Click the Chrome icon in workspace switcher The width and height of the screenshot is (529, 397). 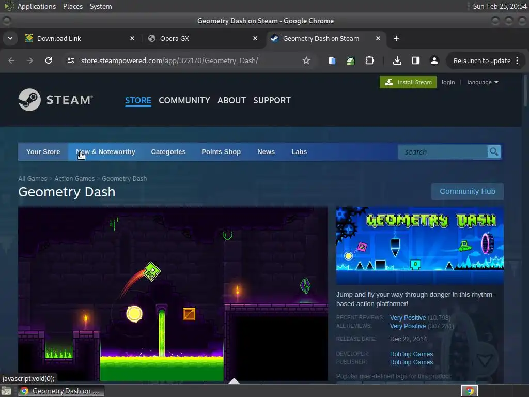coord(470,391)
